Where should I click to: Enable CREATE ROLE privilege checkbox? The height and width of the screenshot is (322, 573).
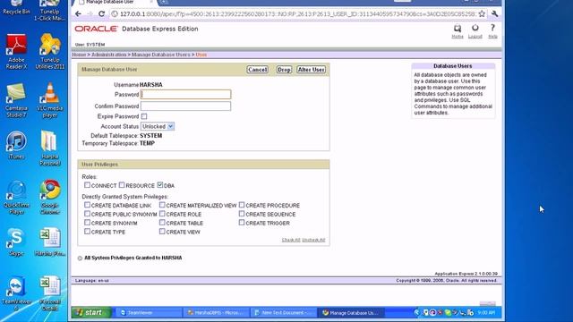[x=162, y=214]
